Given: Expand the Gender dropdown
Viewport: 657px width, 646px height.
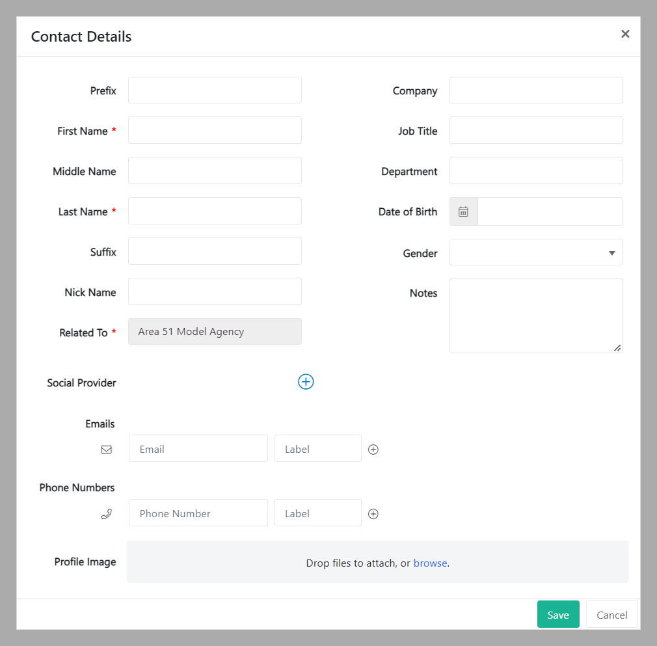Looking at the screenshot, I should tap(611, 253).
